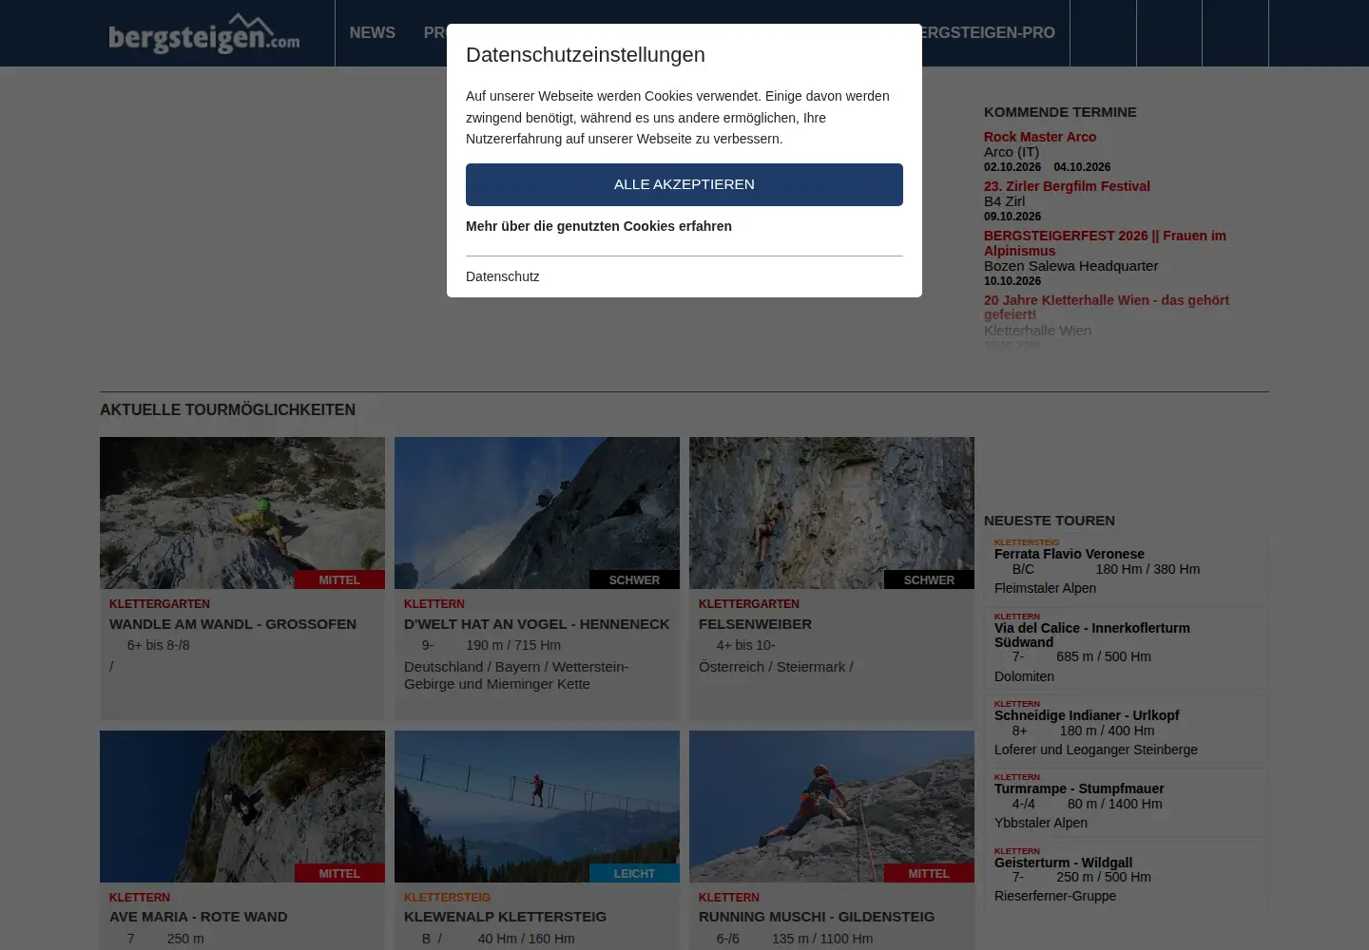Screen dimensions: 1369x950
Task: Click '685 m / 500 Hm' of Via del Calice
Action: point(1104,656)
